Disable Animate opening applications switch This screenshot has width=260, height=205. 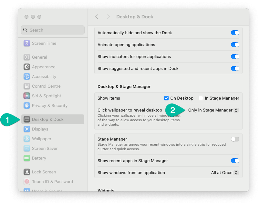click(235, 45)
